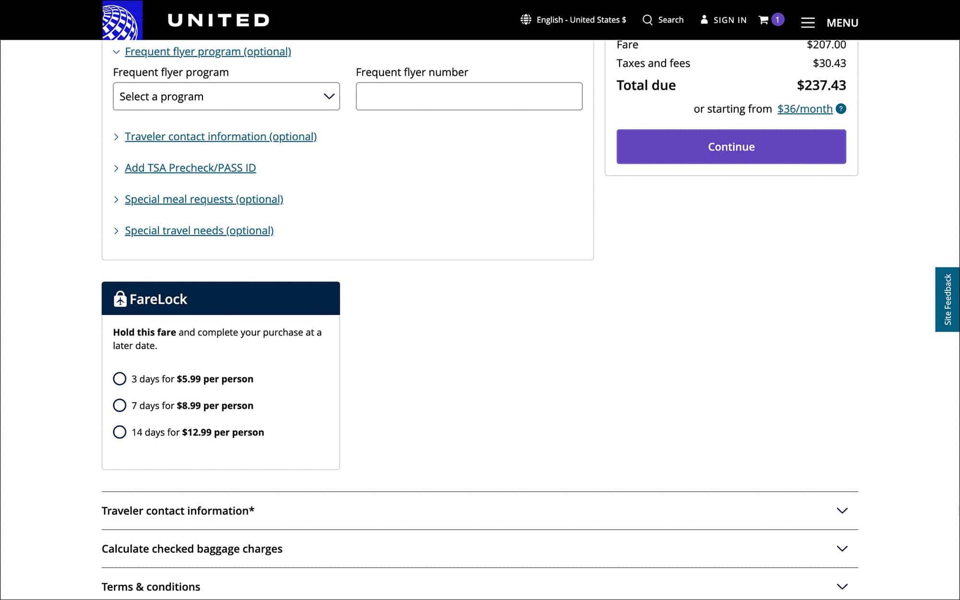Open Select a program dropdown
Screen dimensions: 960x600
pyautogui.click(x=226, y=96)
